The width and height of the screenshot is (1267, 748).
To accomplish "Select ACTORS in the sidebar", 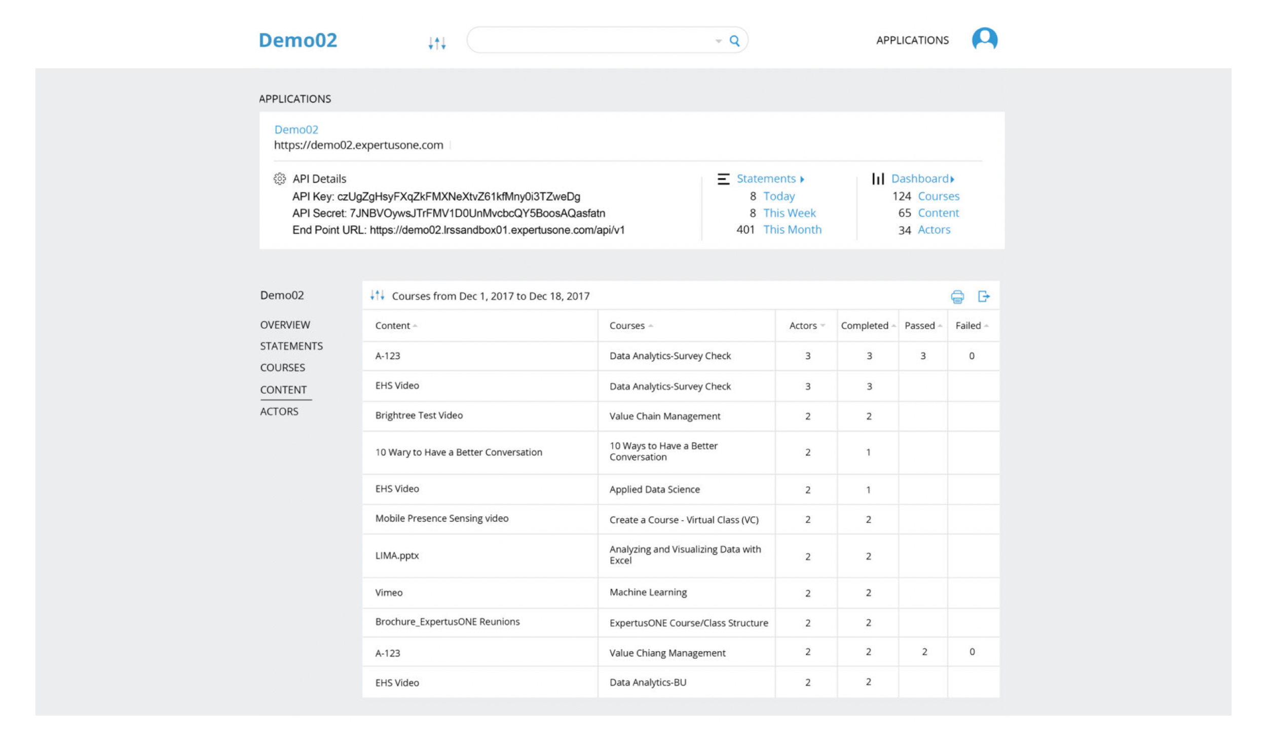I will pyautogui.click(x=279, y=411).
